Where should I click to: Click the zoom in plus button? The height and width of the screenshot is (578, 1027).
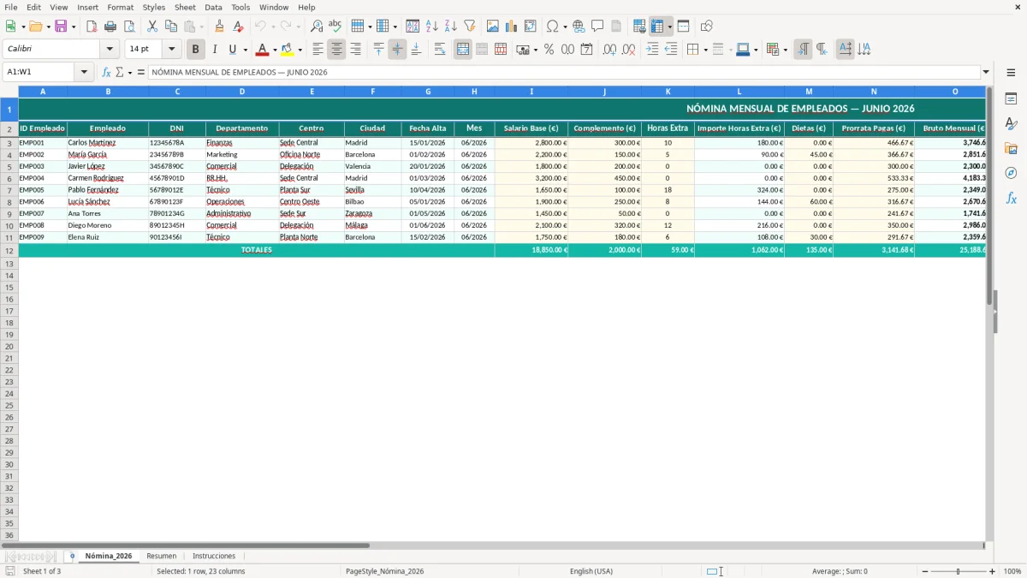(993, 571)
